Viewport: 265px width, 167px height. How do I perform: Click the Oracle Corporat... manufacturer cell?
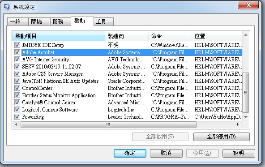[127, 81]
